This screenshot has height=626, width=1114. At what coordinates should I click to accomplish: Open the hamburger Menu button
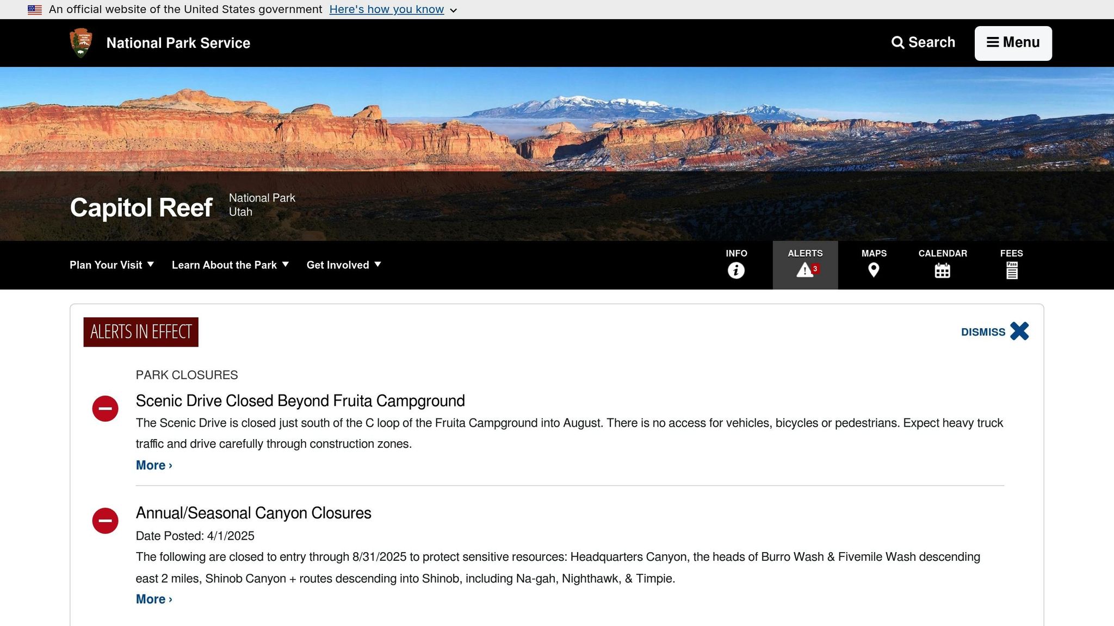pyautogui.click(x=1013, y=43)
